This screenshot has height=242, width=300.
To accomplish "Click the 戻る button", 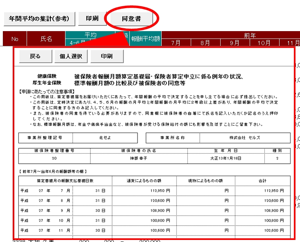I will 35,56.
